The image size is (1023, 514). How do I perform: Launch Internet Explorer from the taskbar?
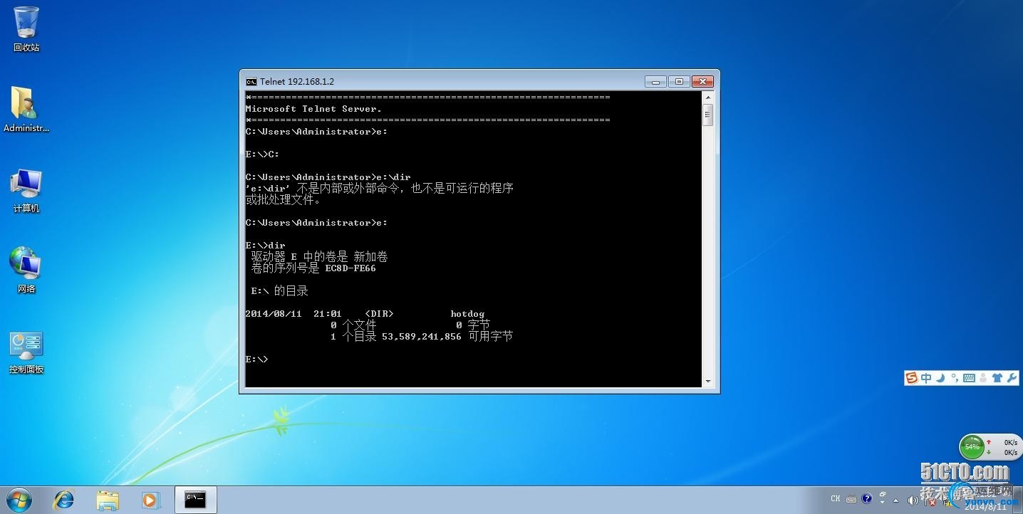[x=64, y=500]
